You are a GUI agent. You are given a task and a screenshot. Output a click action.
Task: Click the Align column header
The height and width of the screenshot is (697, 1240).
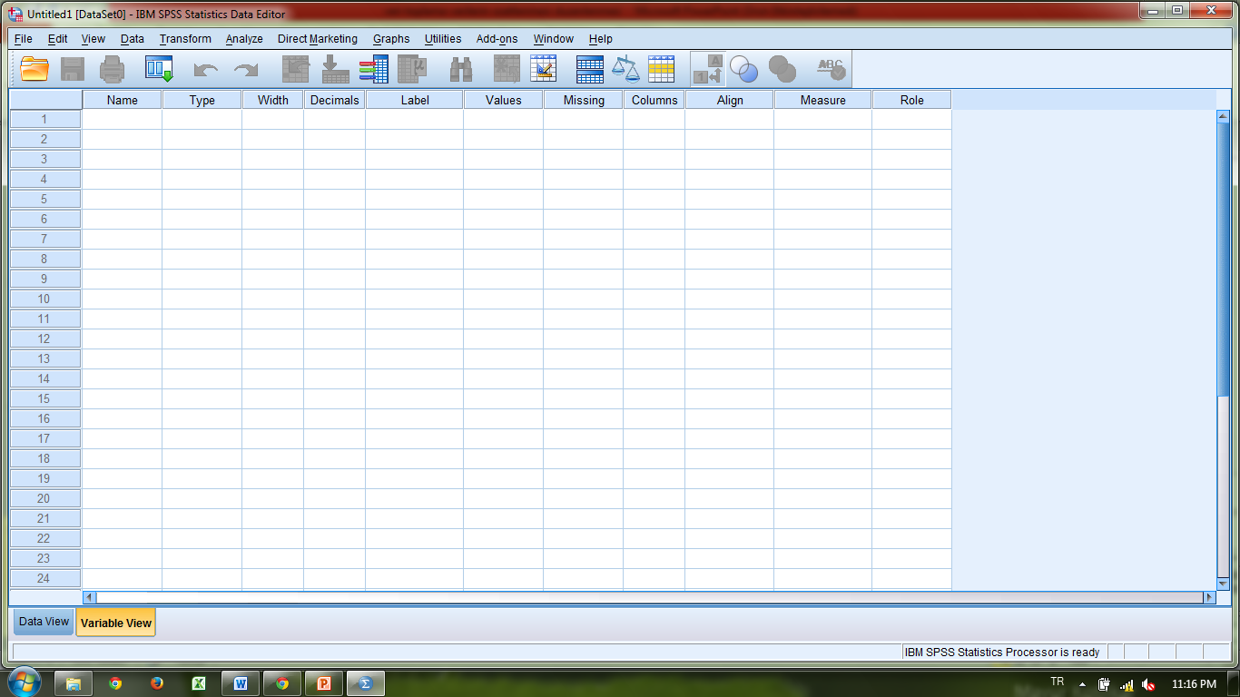tap(730, 100)
